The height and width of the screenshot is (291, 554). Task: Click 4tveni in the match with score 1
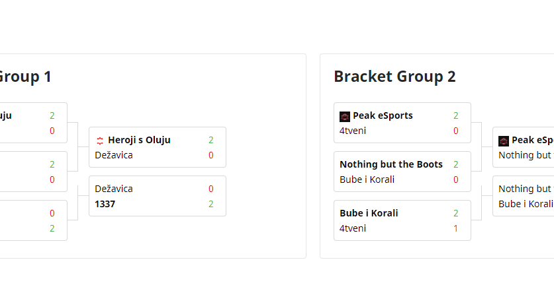coord(353,228)
